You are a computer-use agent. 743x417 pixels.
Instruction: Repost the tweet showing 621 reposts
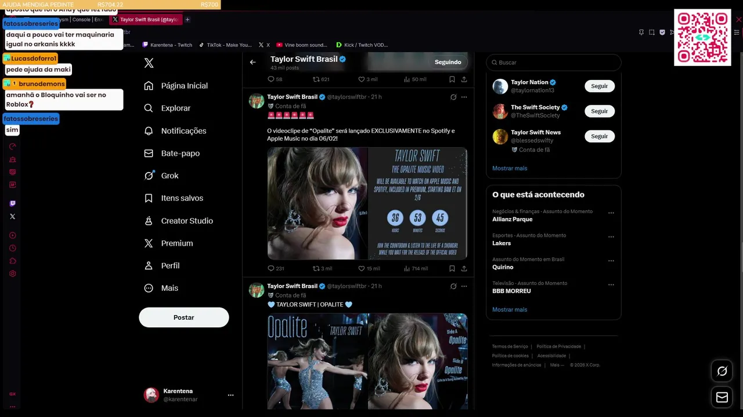coord(321,79)
